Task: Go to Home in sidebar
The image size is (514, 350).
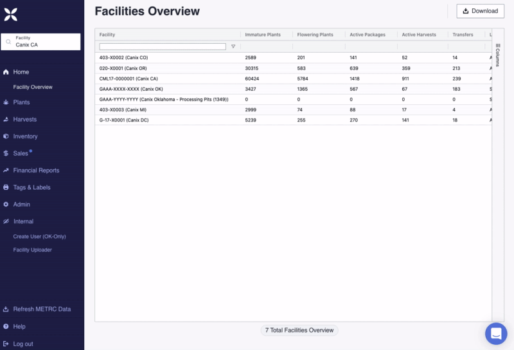Action: point(21,72)
